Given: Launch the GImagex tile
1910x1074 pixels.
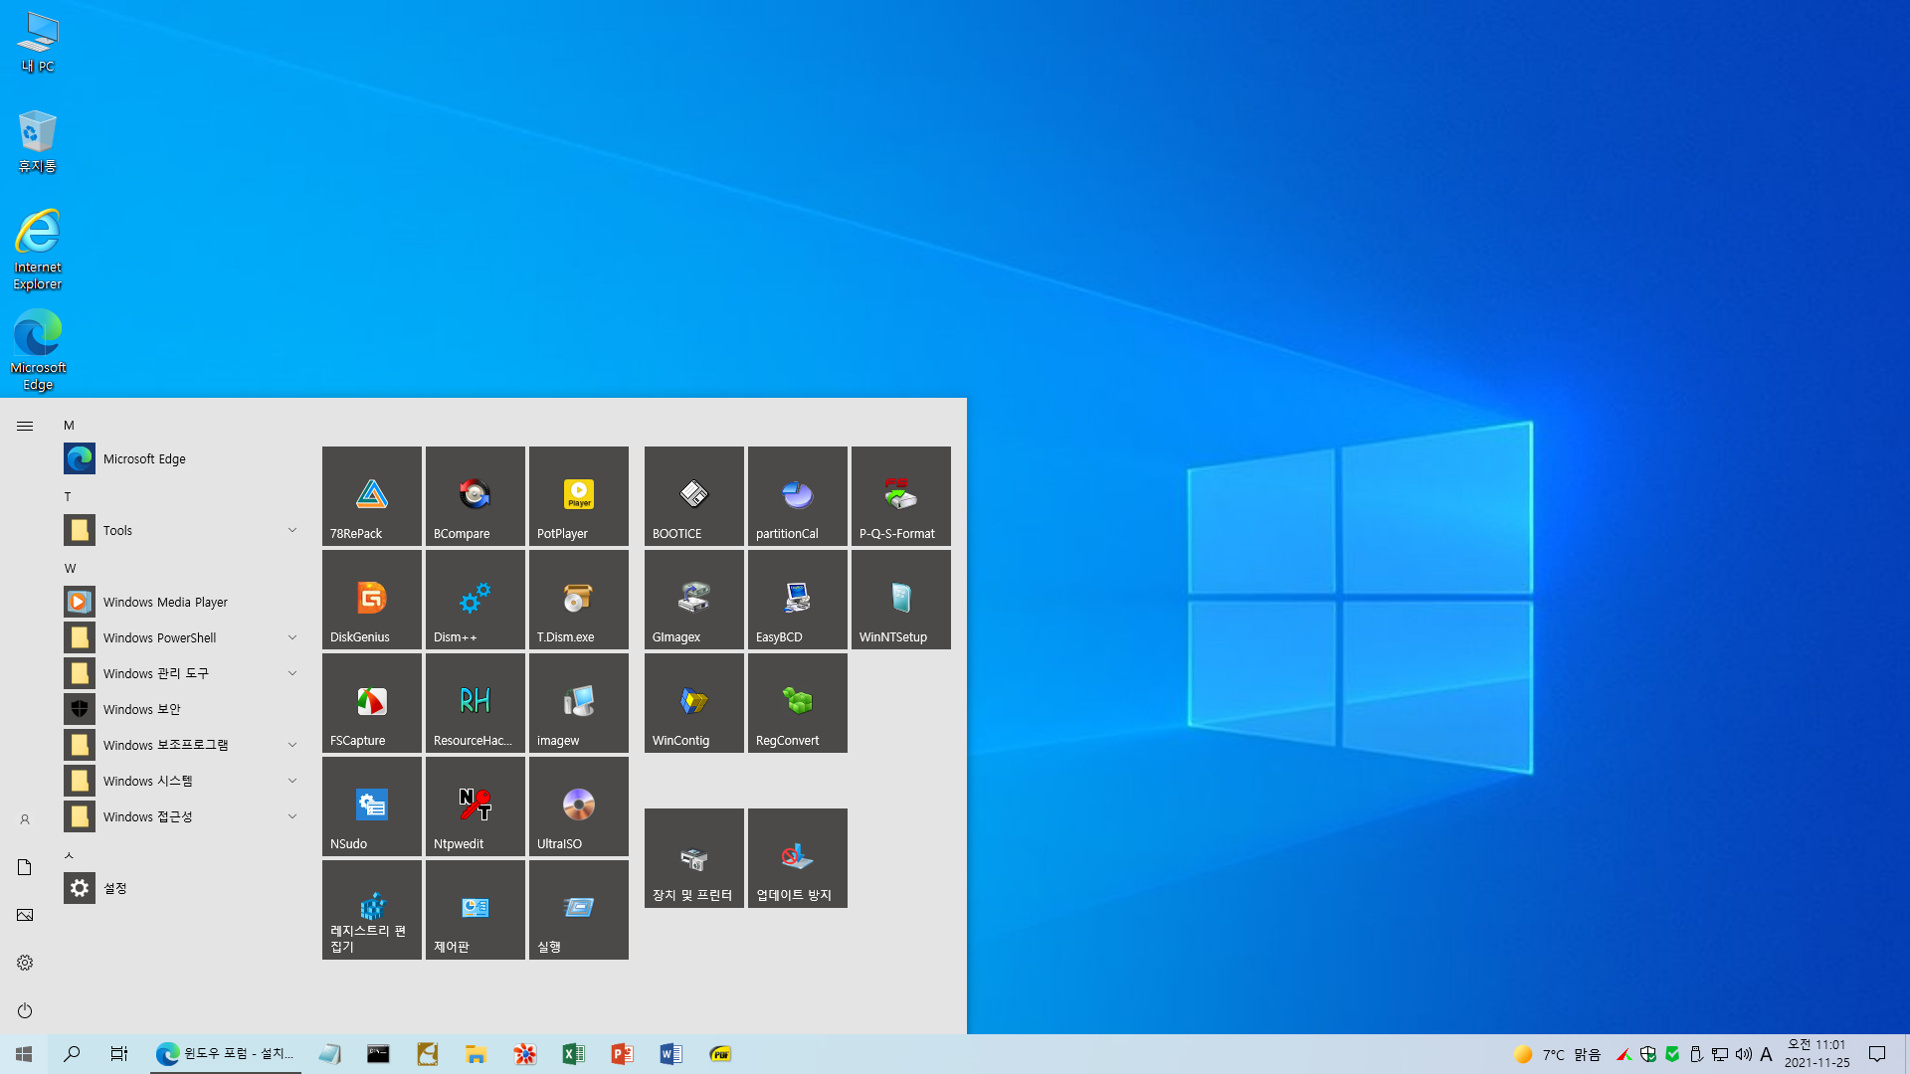Looking at the screenshot, I should point(694,600).
